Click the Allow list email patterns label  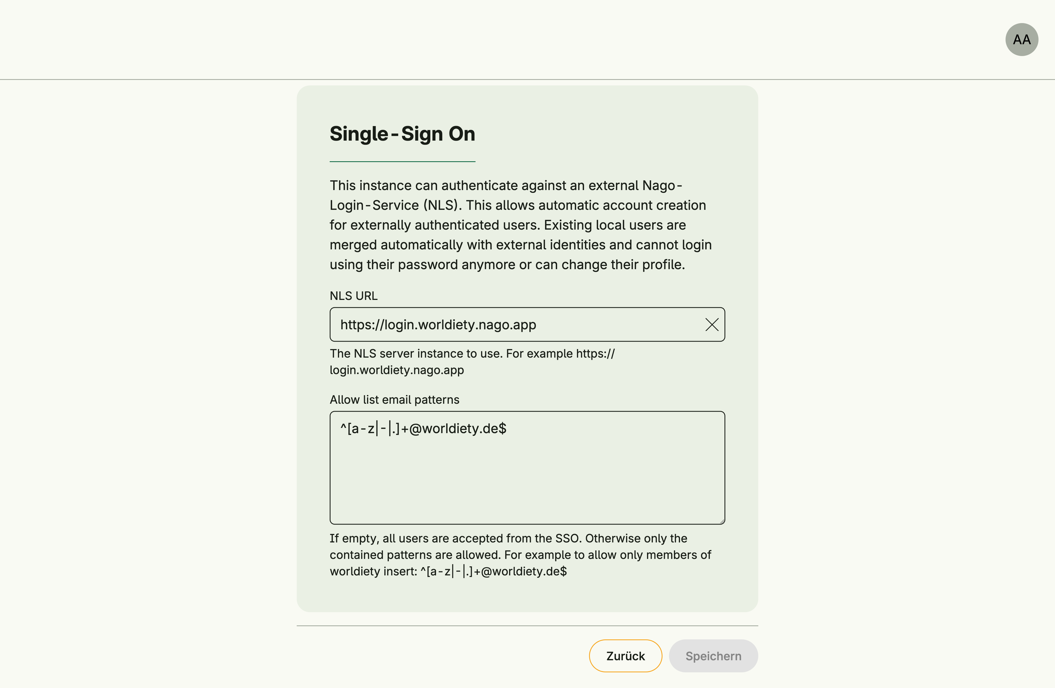coord(394,400)
